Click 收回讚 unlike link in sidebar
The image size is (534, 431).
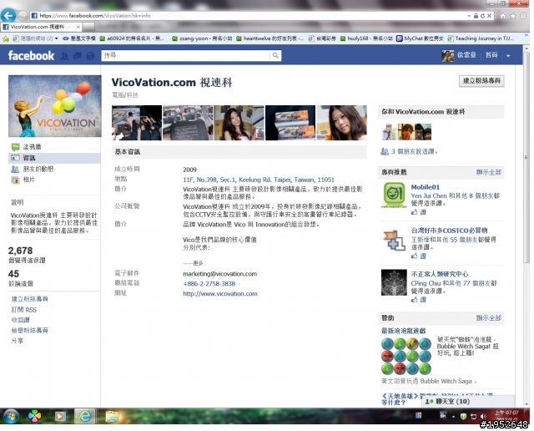(x=20, y=320)
